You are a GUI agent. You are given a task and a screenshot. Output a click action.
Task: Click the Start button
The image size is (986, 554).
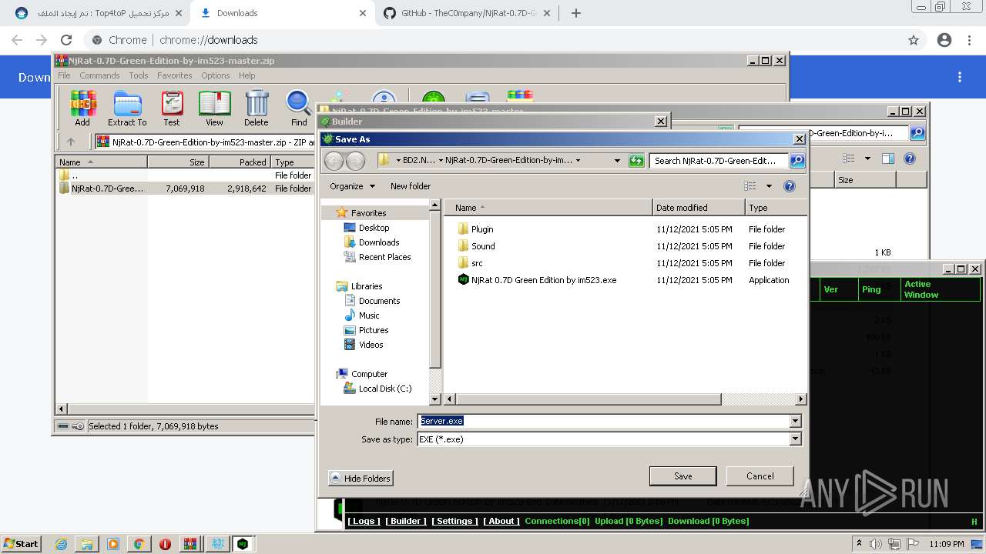click(x=21, y=544)
